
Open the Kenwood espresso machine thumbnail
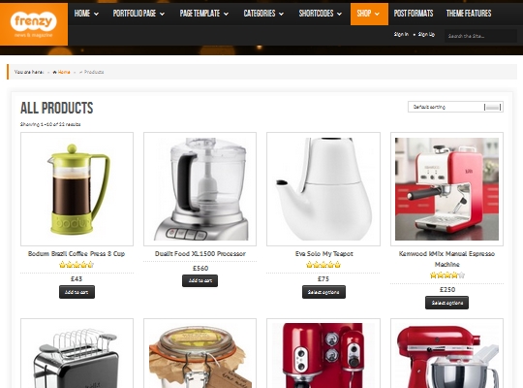click(446, 189)
